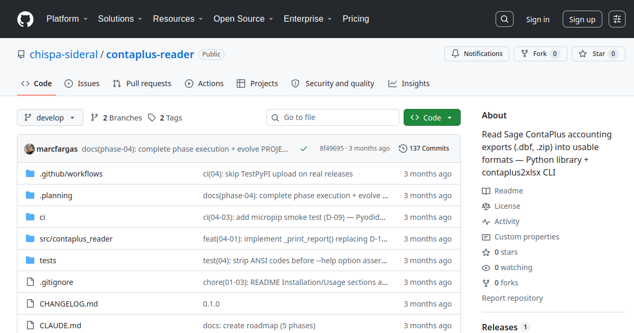
Task: Click the folder icon for src/contaplus_reader
Action: click(30, 239)
